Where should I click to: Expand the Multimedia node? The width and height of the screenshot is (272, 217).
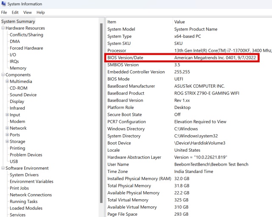coord(7,81)
